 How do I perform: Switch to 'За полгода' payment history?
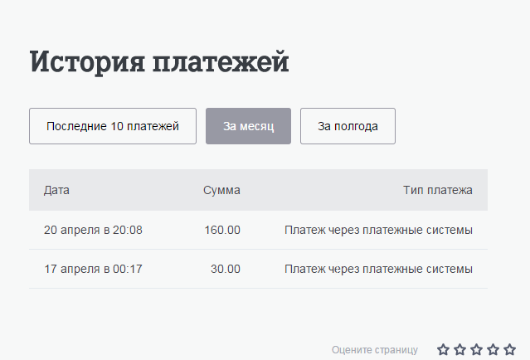tap(348, 126)
